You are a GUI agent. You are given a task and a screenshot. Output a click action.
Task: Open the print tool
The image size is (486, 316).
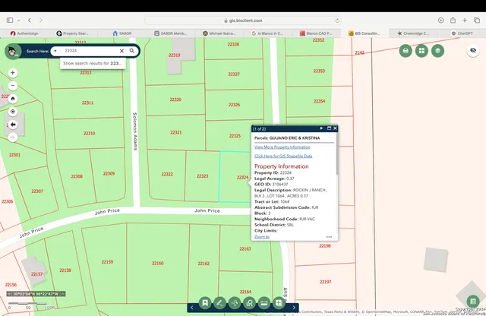(x=406, y=51)
